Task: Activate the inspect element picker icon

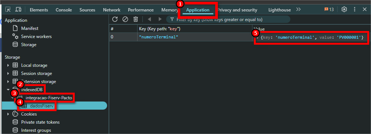Action: pyautogui.click(x=8, y=10)
